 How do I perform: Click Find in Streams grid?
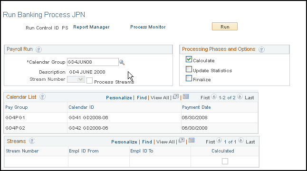click(147, 142)
